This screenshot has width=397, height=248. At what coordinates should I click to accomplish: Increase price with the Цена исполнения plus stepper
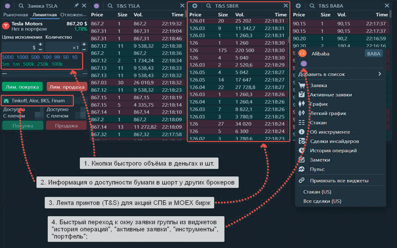coord(40,45)
